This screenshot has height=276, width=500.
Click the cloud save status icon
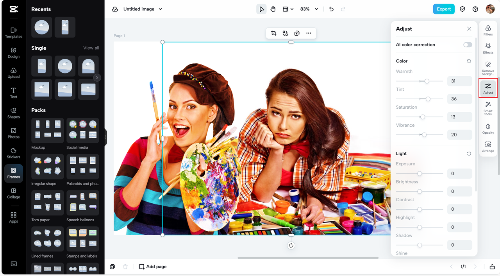[x=115, y=9]
